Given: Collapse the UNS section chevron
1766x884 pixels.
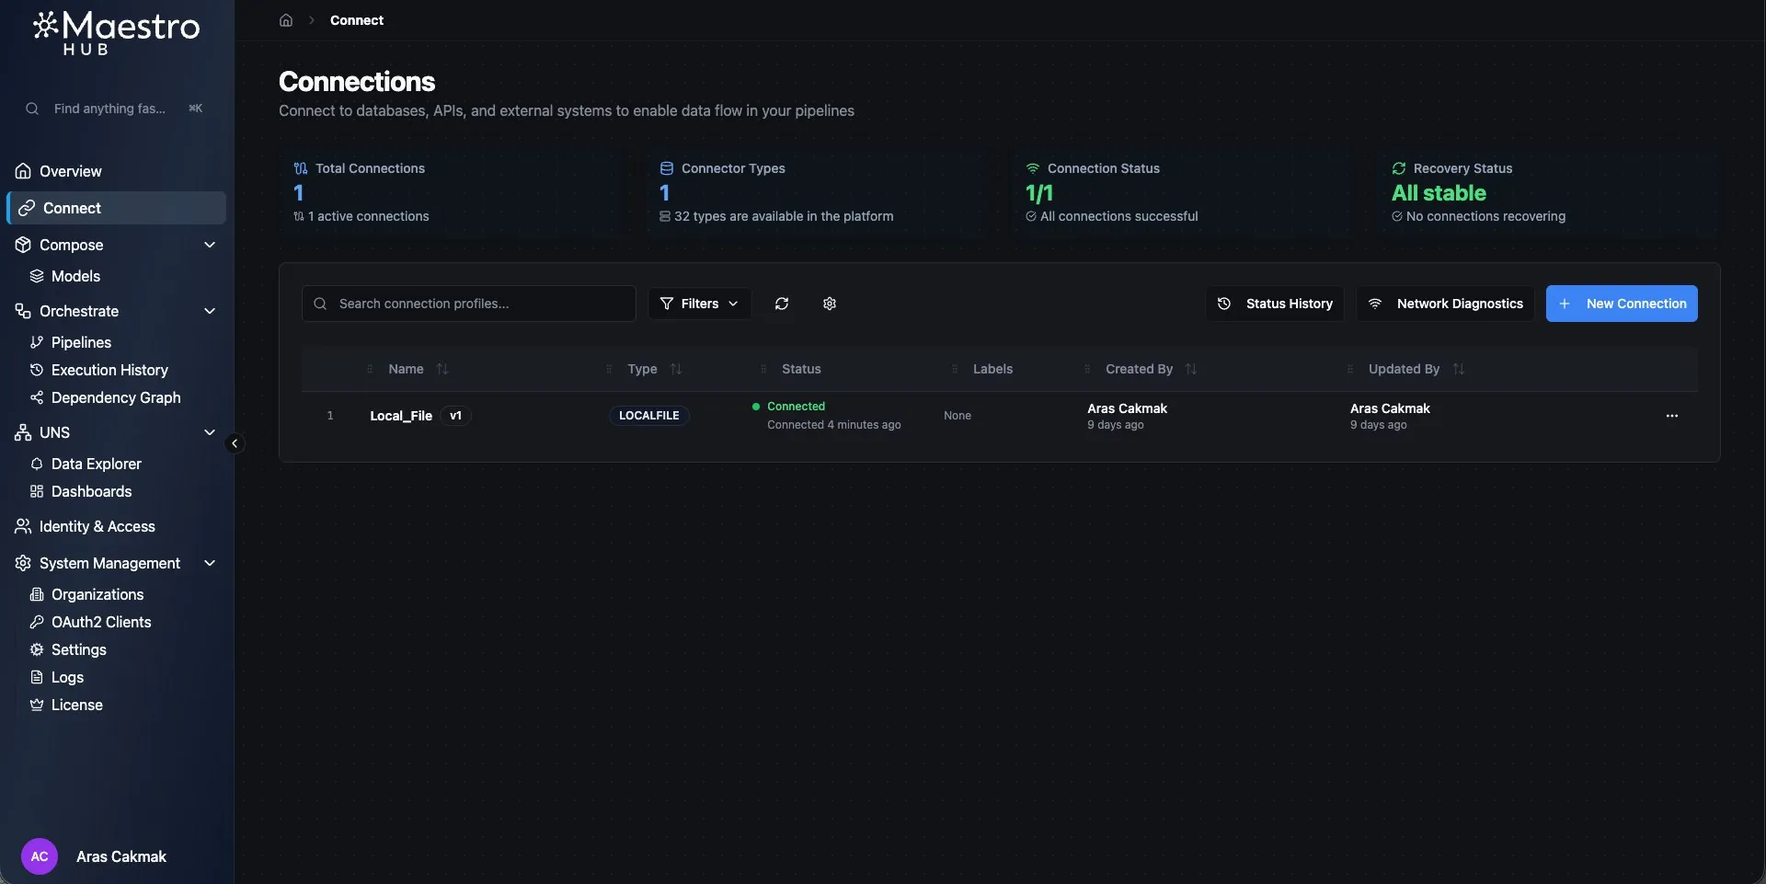Looking at the screenshot, I should click(x=210, y=432).
